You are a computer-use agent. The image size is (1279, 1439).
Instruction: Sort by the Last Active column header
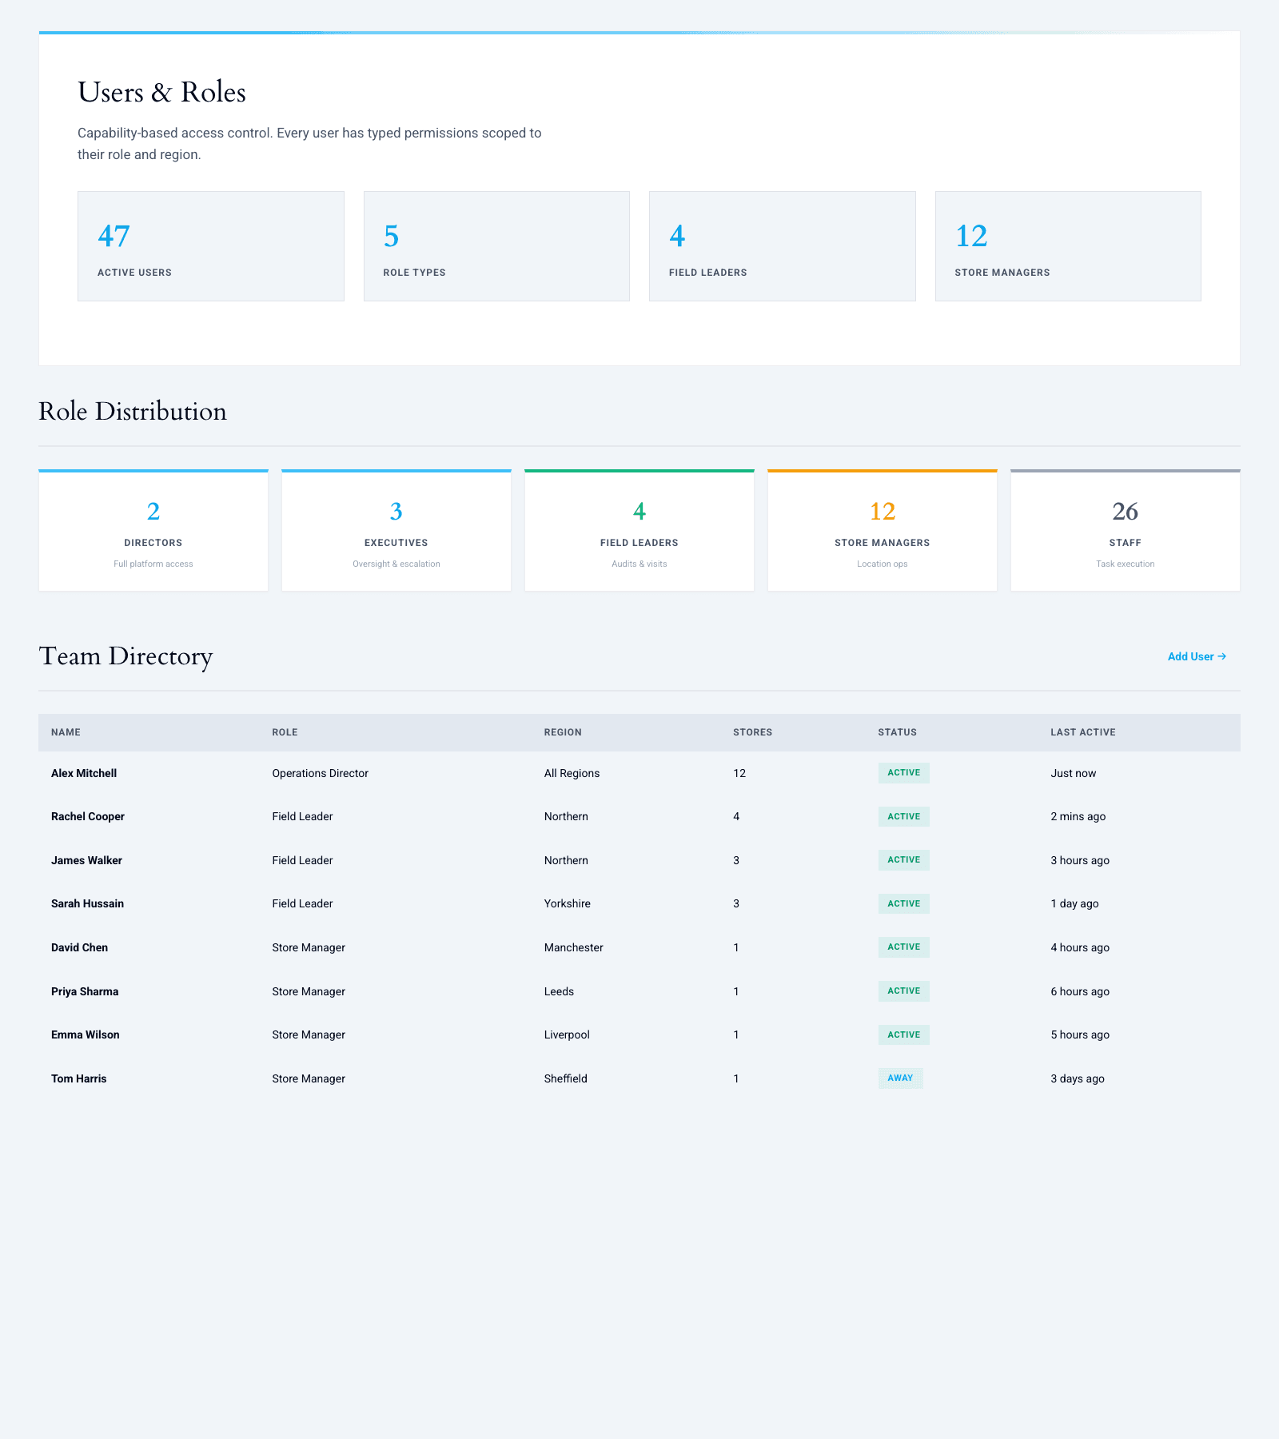[1082, 732]
